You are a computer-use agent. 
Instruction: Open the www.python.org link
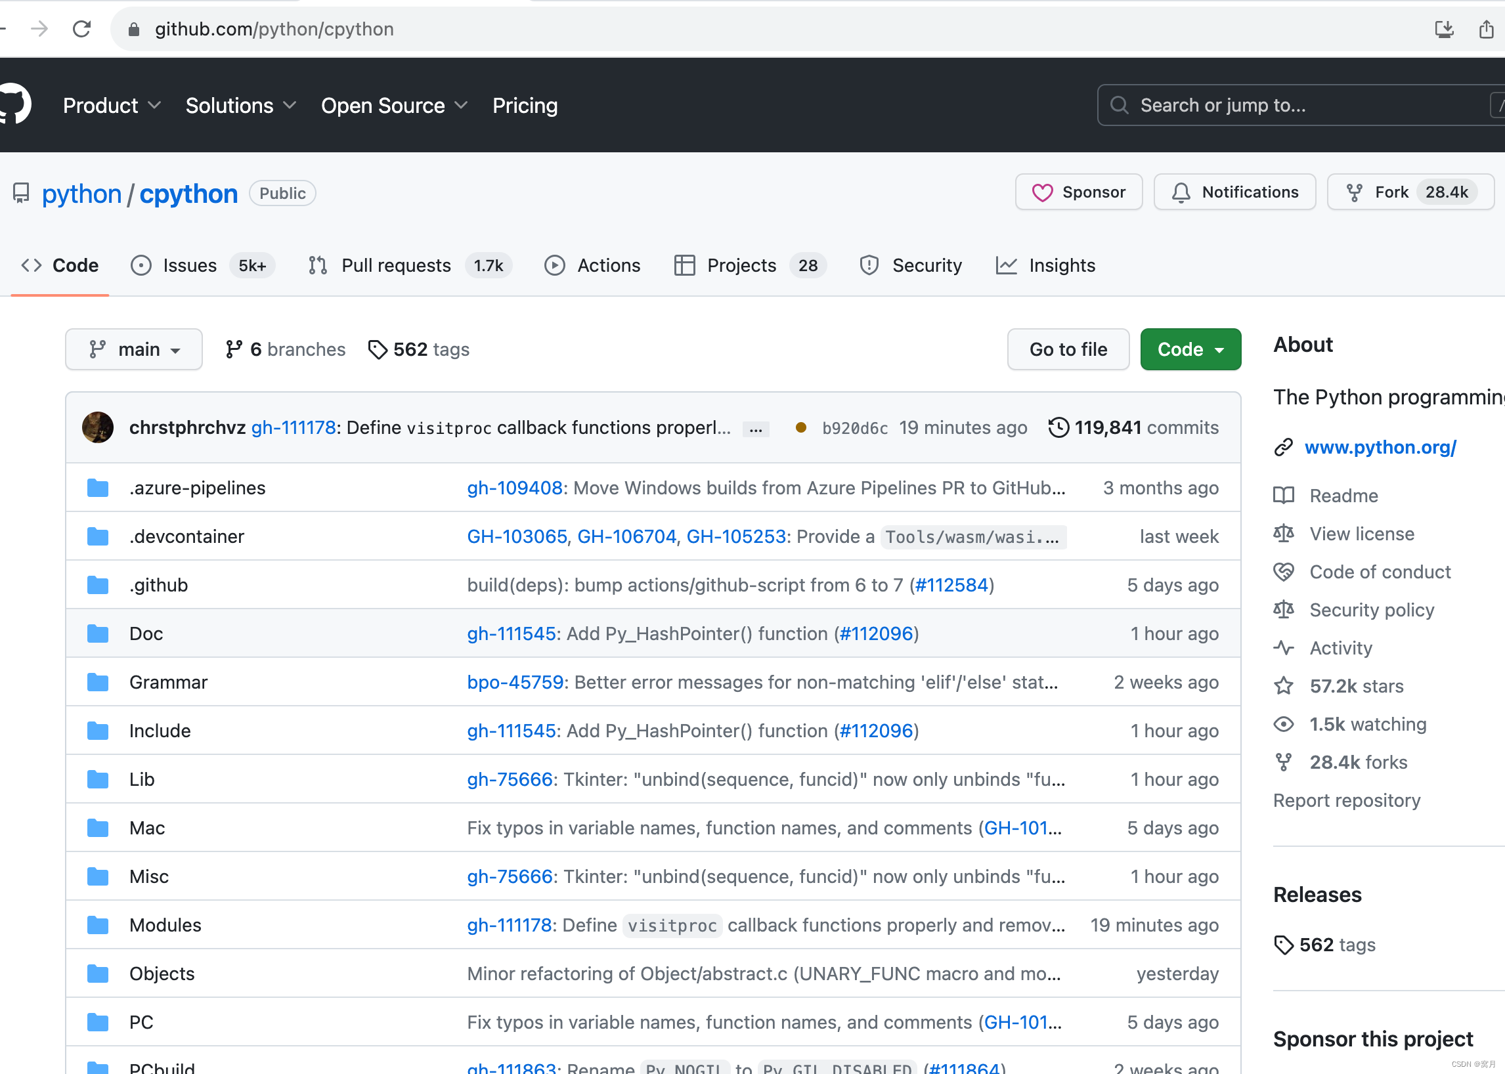[x=1380, y=447]
